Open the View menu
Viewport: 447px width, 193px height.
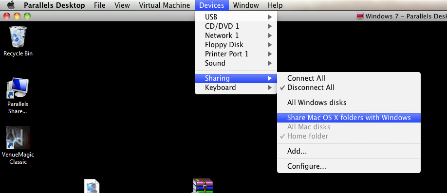tap(122, 5)
